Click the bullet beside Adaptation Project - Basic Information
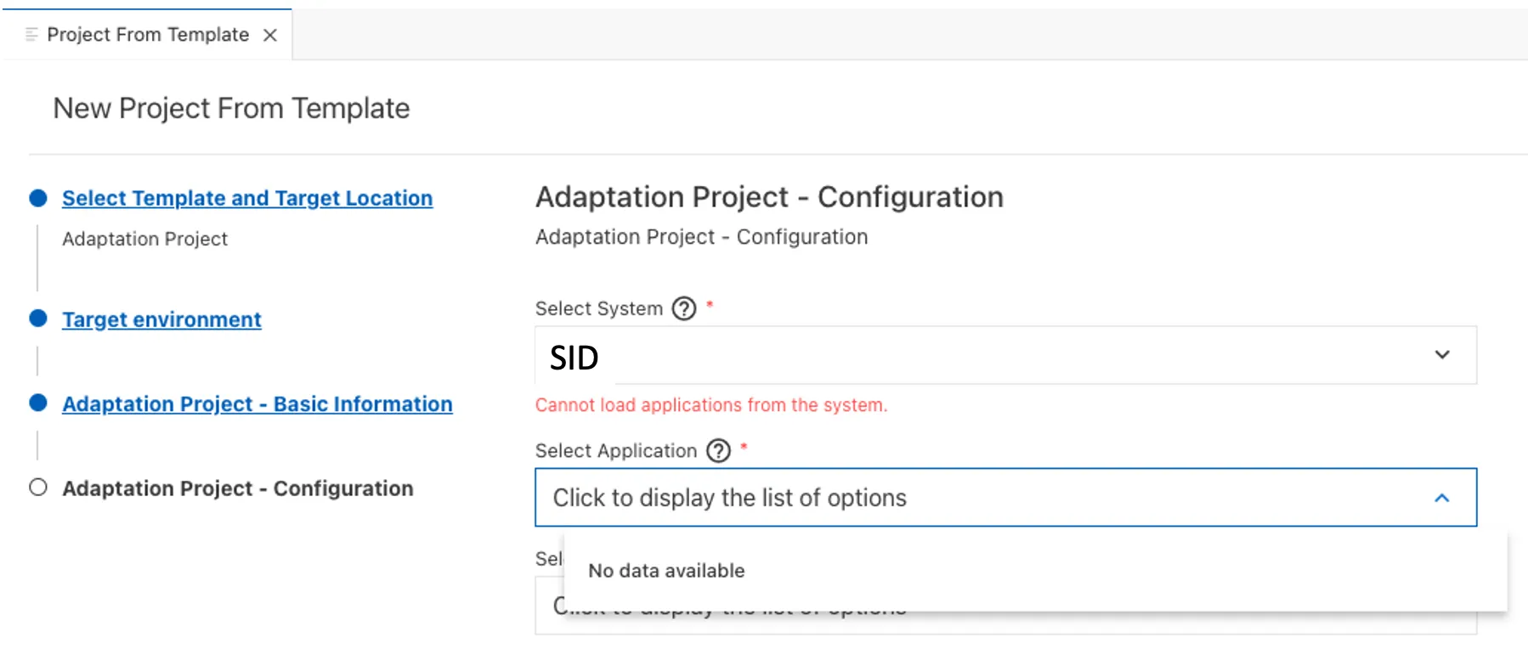This screenshot has height=649, width=1528. [38, 403]
